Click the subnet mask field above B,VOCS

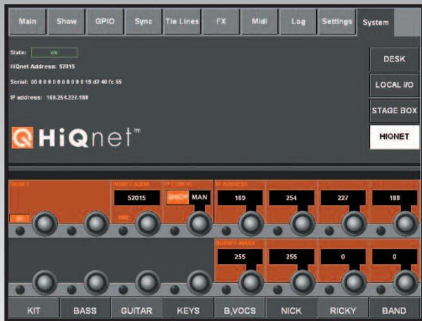click(240, 257)
